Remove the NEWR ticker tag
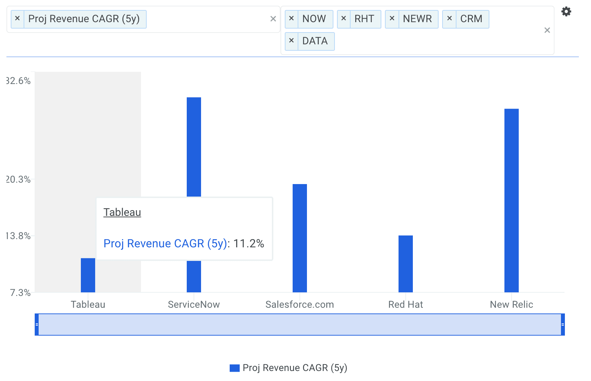The height and width of the screenshot is (381, 591). [392, 19]
